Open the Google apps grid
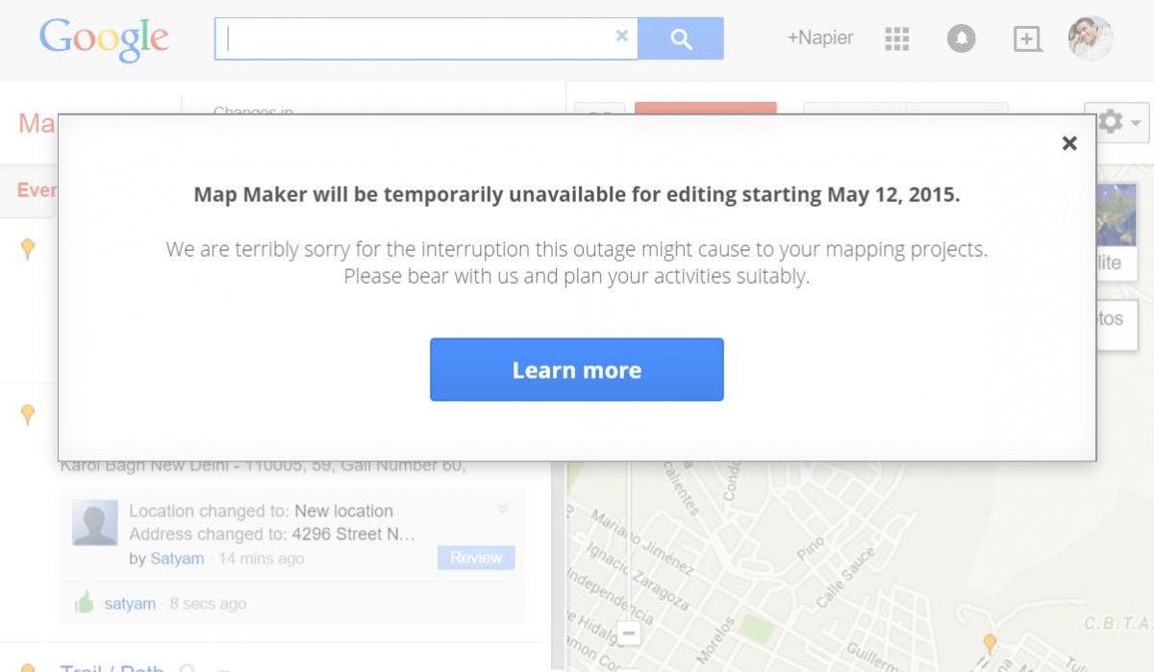Screen dimensions: 1154x672 (896, 38)
